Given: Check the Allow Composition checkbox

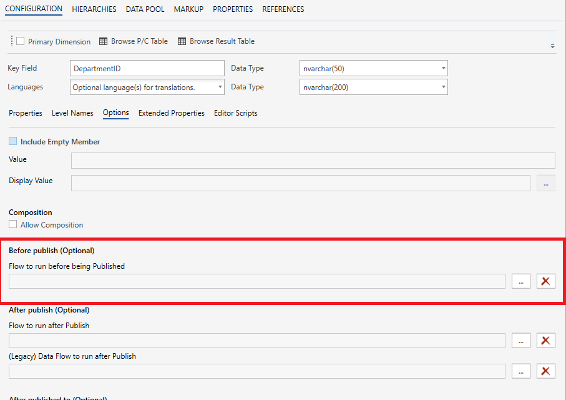Looking at the screenshot, I should [13, 224].
